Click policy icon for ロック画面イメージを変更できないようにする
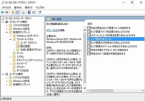 pyautogui.click(x=89, y=32)
